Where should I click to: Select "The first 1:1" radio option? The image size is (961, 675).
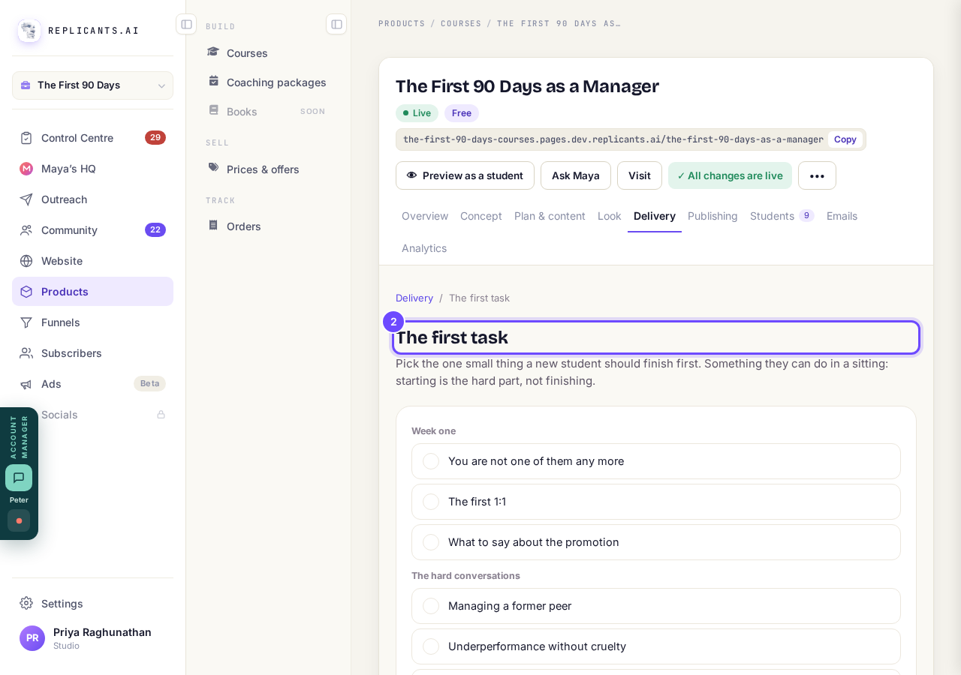point(431,502)
